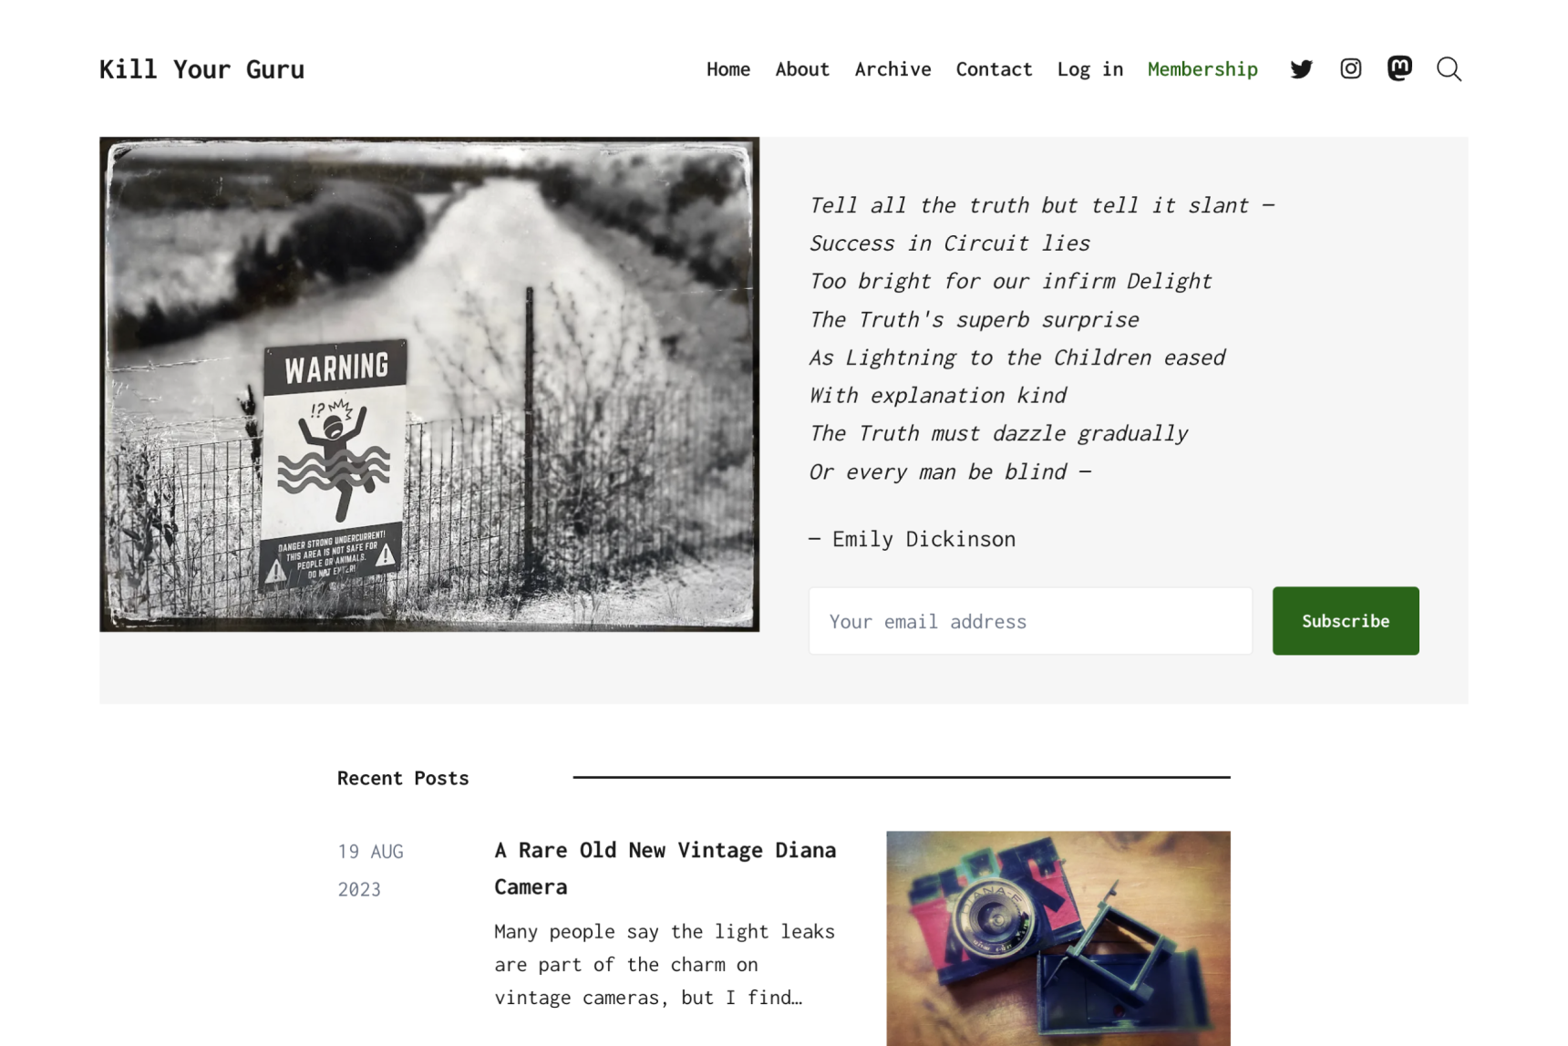Focus the email address input field
The image size is (1568, 1046).
click(x=1030, y=621)
